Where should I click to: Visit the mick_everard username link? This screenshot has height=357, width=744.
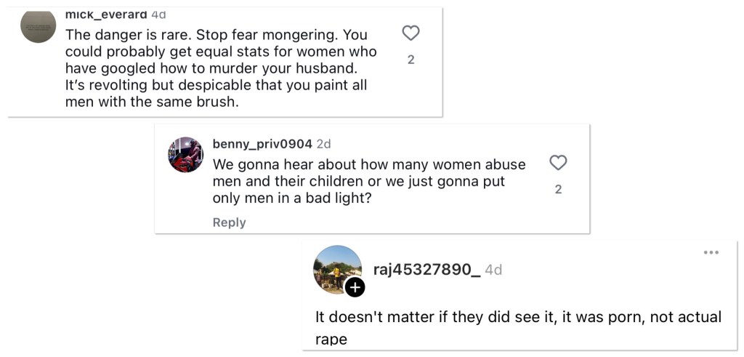point(106,15)
